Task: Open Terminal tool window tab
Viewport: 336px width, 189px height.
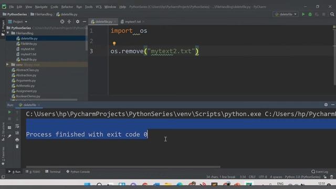Action: coord(53,172)
